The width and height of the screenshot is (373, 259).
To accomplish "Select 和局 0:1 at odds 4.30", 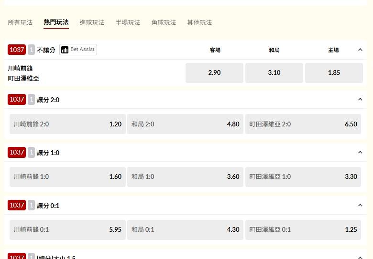I will [185, 229].
